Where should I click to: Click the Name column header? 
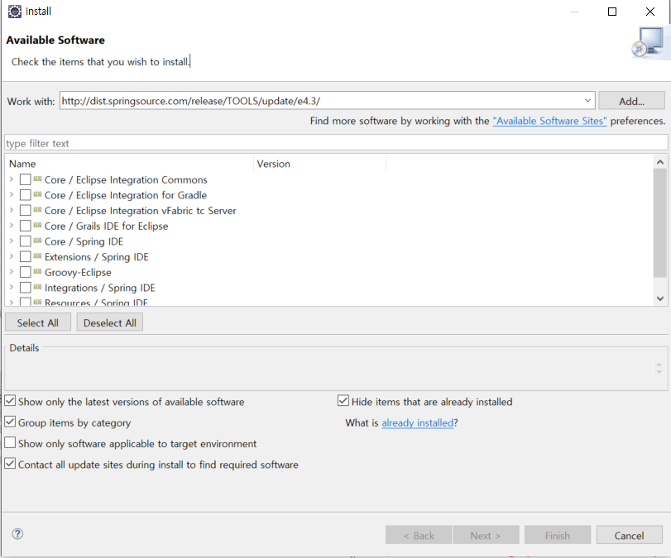point(129,164)
